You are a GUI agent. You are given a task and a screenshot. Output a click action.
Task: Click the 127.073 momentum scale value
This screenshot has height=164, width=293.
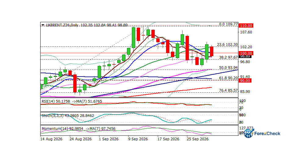246,128
